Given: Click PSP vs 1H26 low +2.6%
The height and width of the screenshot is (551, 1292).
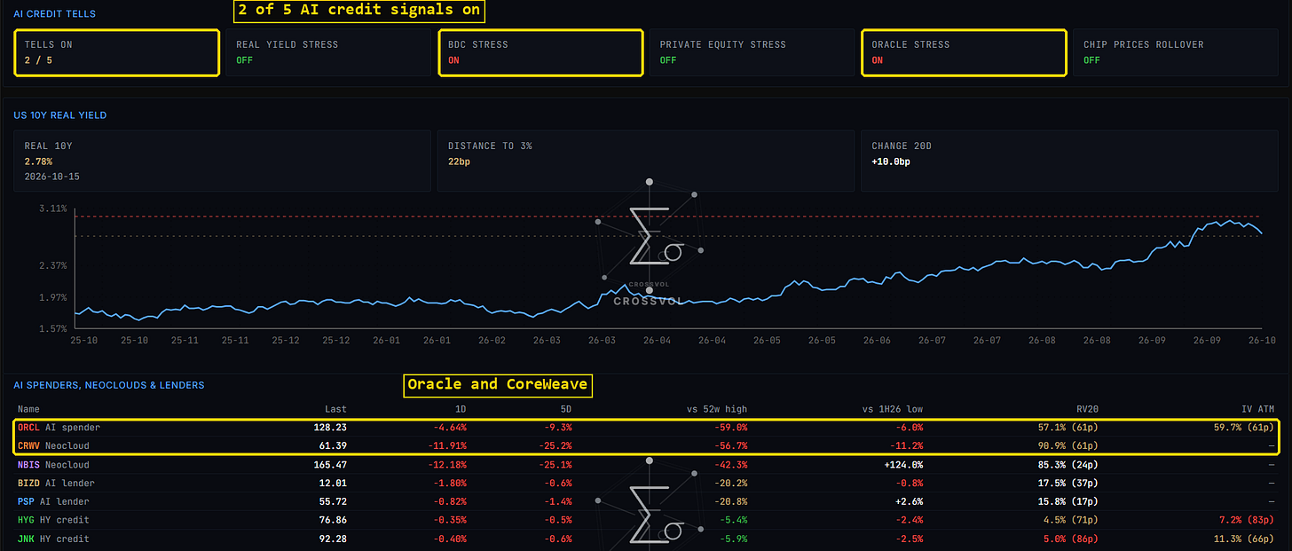Looking at the screenshot, I should coord(909,502).
